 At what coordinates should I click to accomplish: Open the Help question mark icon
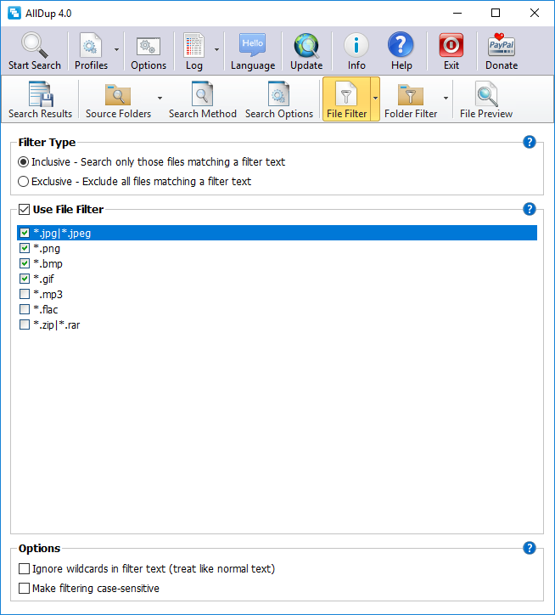click(401, 45)
